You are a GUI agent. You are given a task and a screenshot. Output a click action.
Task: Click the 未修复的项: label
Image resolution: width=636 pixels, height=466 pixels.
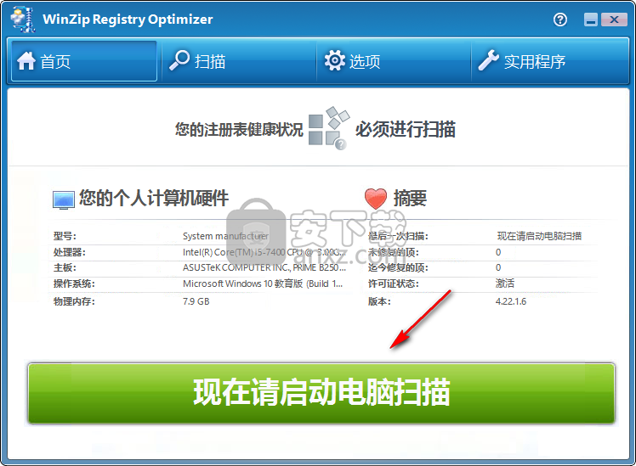[394, 252]
